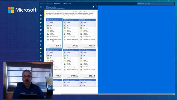Maximize the Choose a size blade
The image size is (177, 100).
93,7
